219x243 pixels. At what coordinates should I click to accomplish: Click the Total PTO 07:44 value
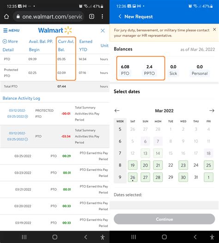61,86
